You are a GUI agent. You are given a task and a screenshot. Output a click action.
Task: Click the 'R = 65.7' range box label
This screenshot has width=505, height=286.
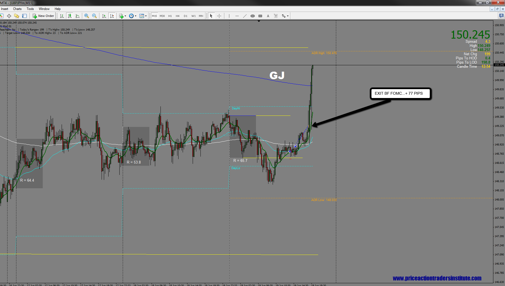tap(240, 160)
